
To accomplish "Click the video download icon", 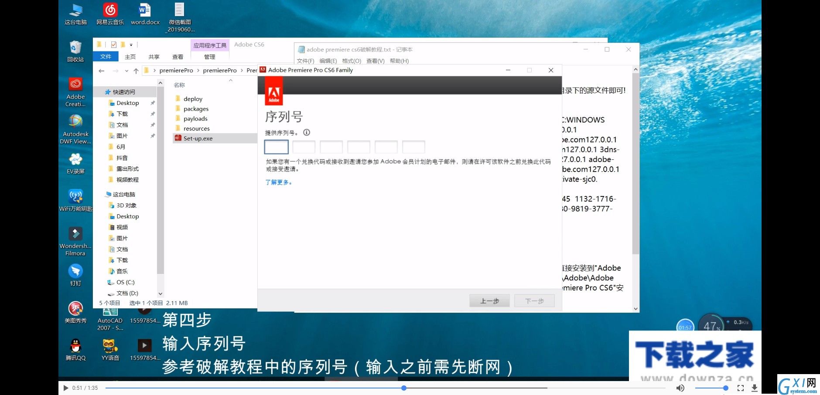I will pos(755,388).
